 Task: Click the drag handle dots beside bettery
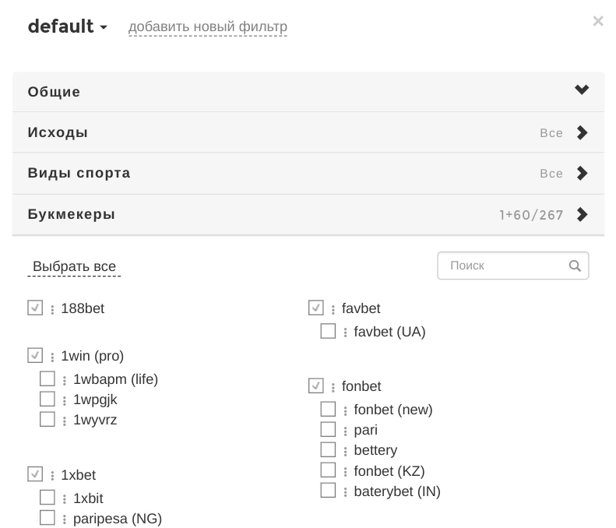pos(346,451)
